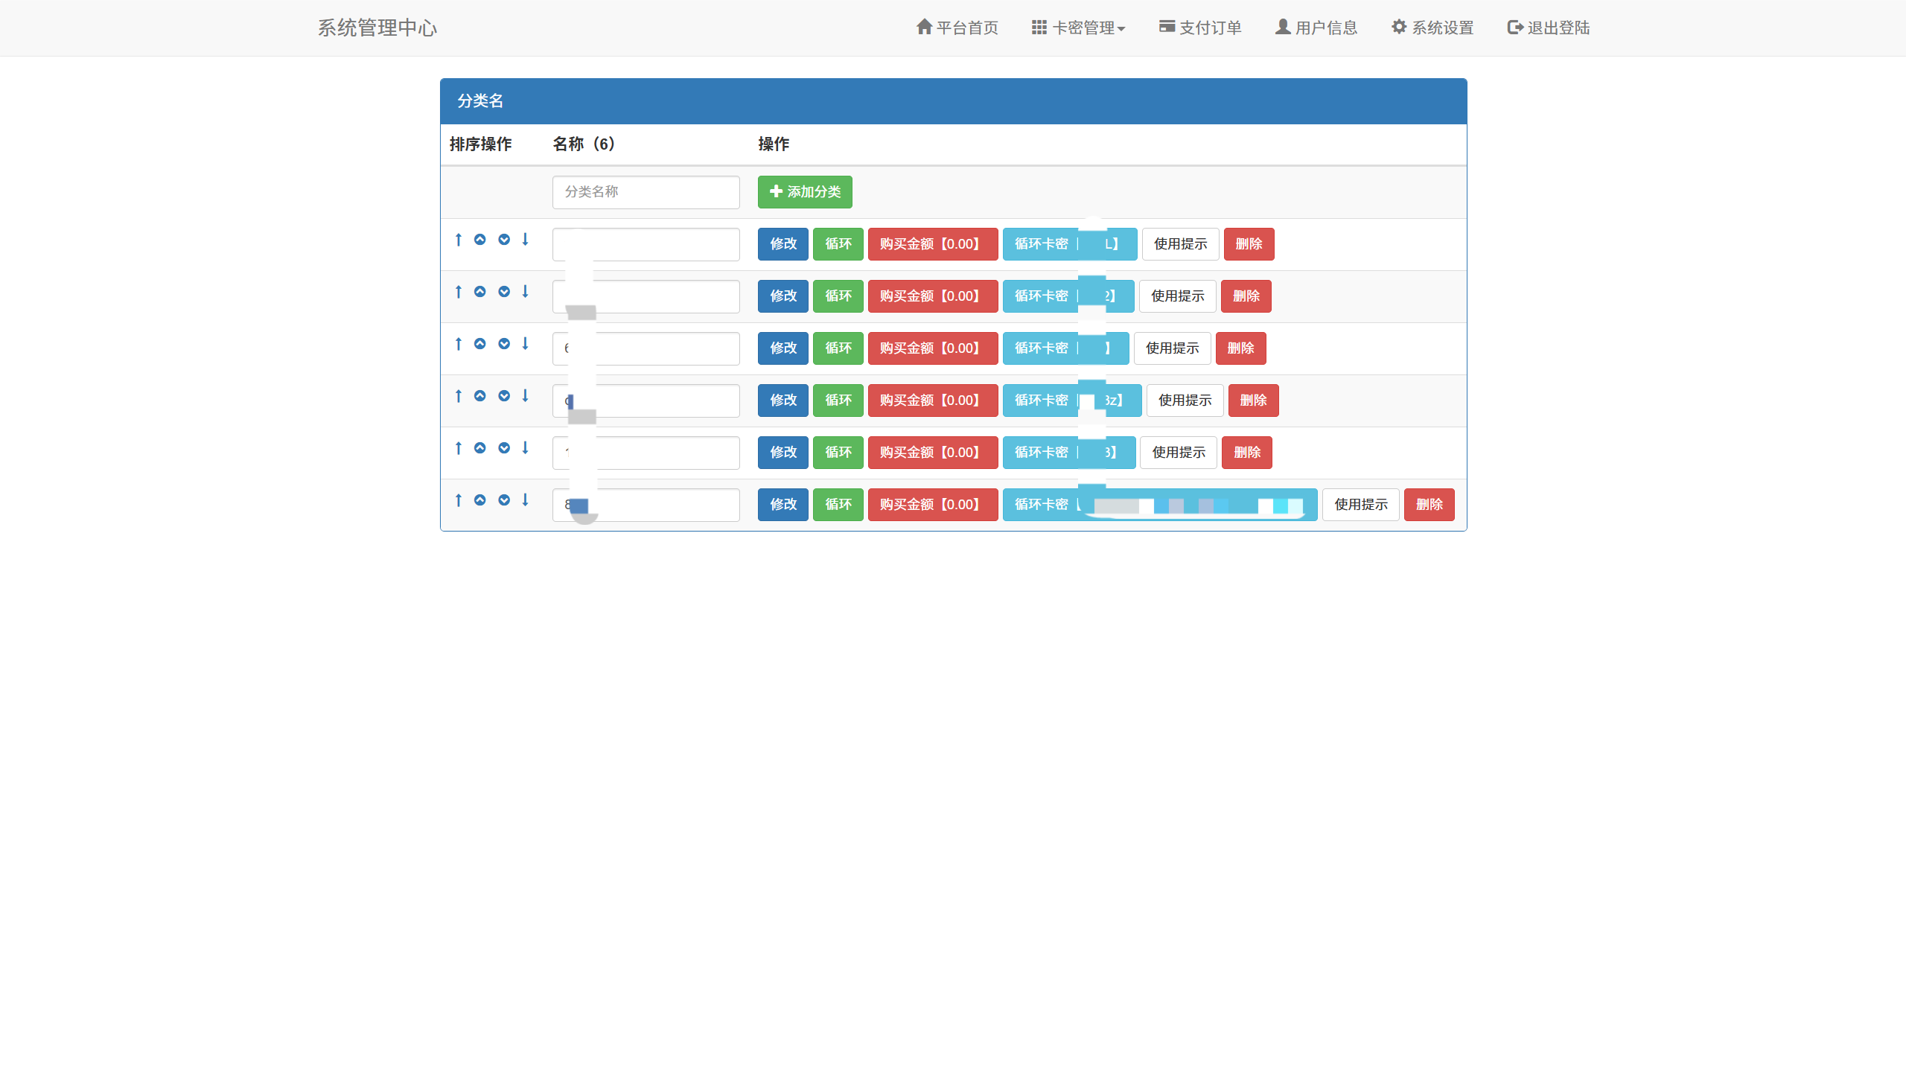
Task: Move down one the row whose name starts with 8
Action: pyautogui.click(x=504, y=500)
